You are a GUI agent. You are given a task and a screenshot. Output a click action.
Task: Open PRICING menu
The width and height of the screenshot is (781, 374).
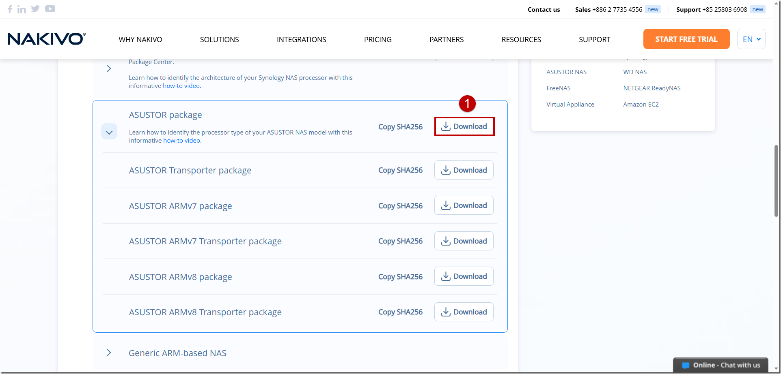coord(378,39)
